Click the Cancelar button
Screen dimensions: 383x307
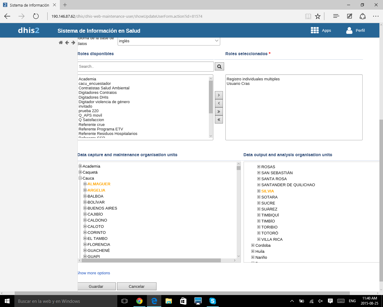[x=136, y=286]
